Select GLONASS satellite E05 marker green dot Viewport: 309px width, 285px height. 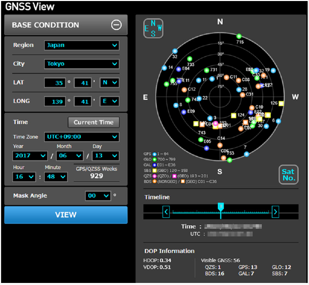point(200,140)
